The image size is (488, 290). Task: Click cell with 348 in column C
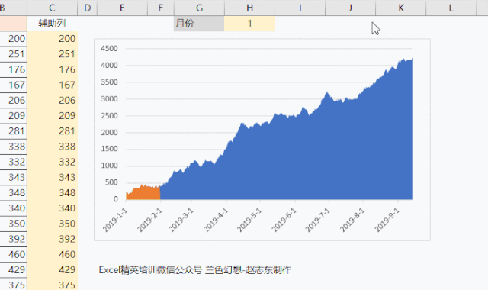(x=53, y=193)
